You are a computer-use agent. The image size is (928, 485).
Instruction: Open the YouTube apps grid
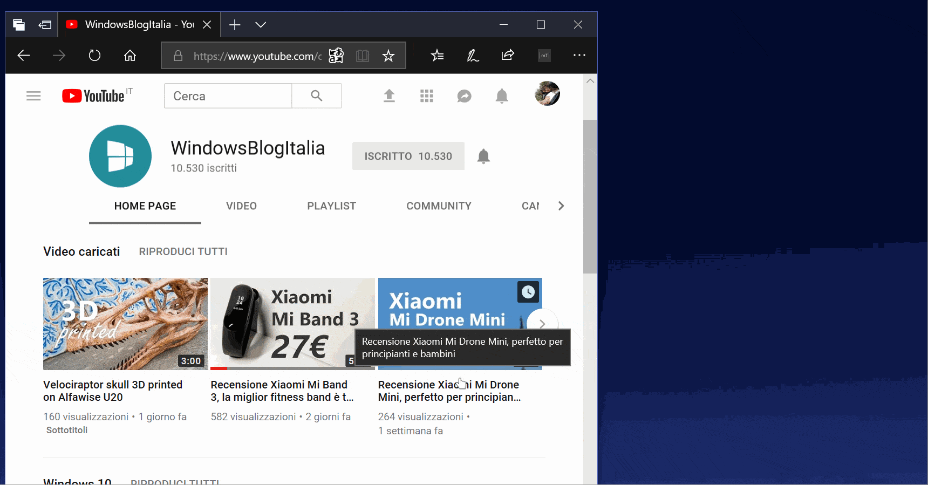tap(427, 96)
